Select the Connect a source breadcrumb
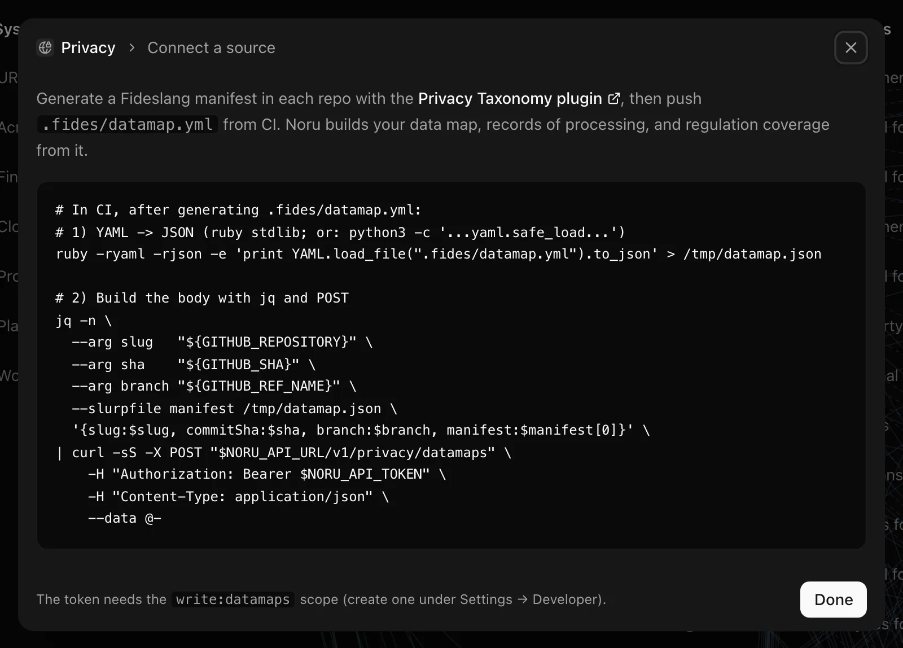This screenshot has height=648, width=903. 211,48
